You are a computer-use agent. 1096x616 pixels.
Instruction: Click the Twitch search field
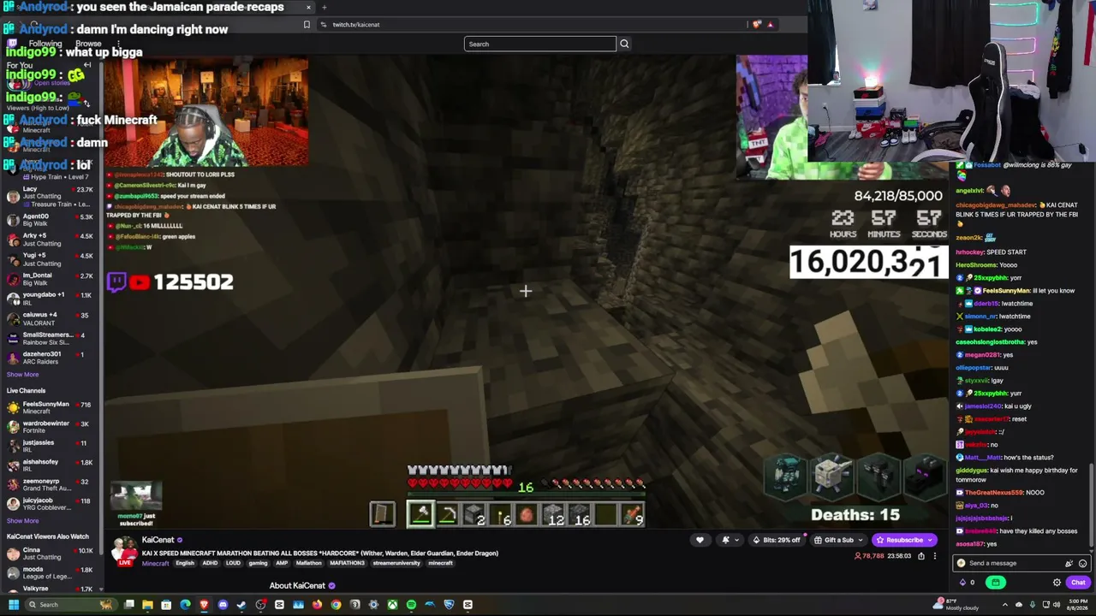[x=540, y=44]
